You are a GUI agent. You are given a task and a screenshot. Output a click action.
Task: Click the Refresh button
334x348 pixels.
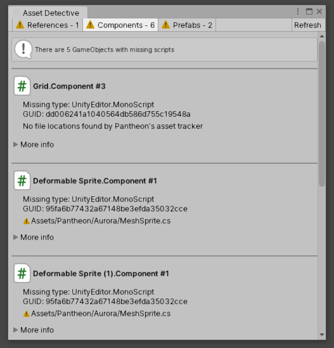pos(308,25)
